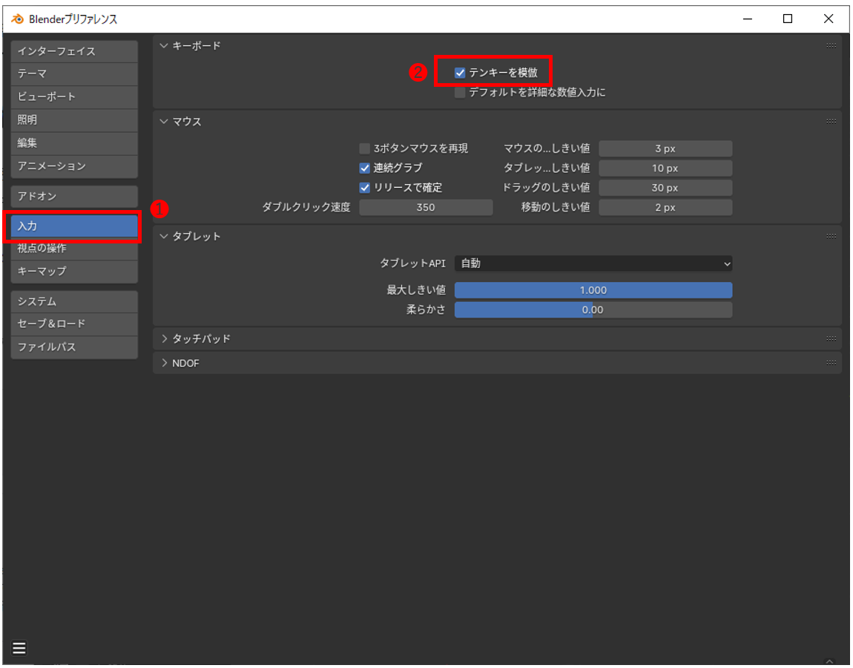Adjust 柔らかさ slider
853x668 pixels.
[x=593, y=310]
